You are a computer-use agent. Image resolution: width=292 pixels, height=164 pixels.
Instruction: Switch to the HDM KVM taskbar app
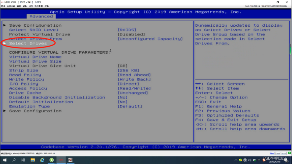(x=61, y=160)
